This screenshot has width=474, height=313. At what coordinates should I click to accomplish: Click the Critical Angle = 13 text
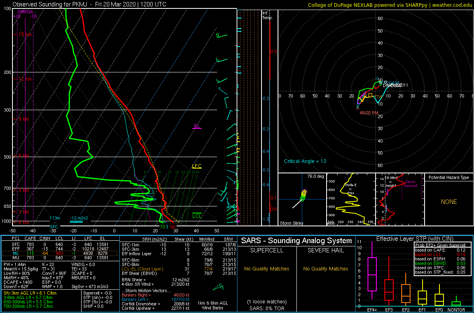(x=305, y=161)
